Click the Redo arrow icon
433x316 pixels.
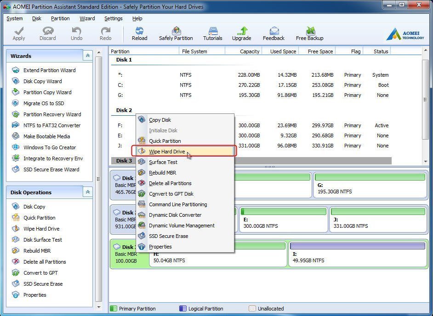105,34
